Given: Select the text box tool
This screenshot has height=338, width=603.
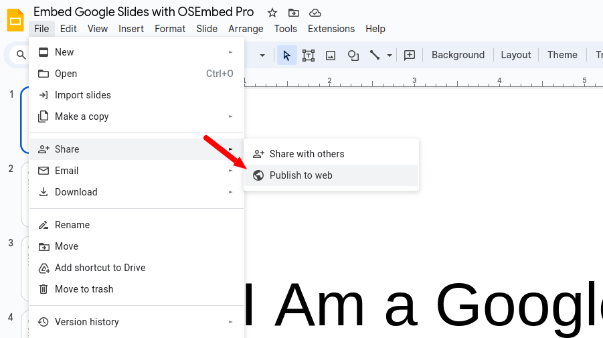Looking at the screenshot, I should 309,56.
